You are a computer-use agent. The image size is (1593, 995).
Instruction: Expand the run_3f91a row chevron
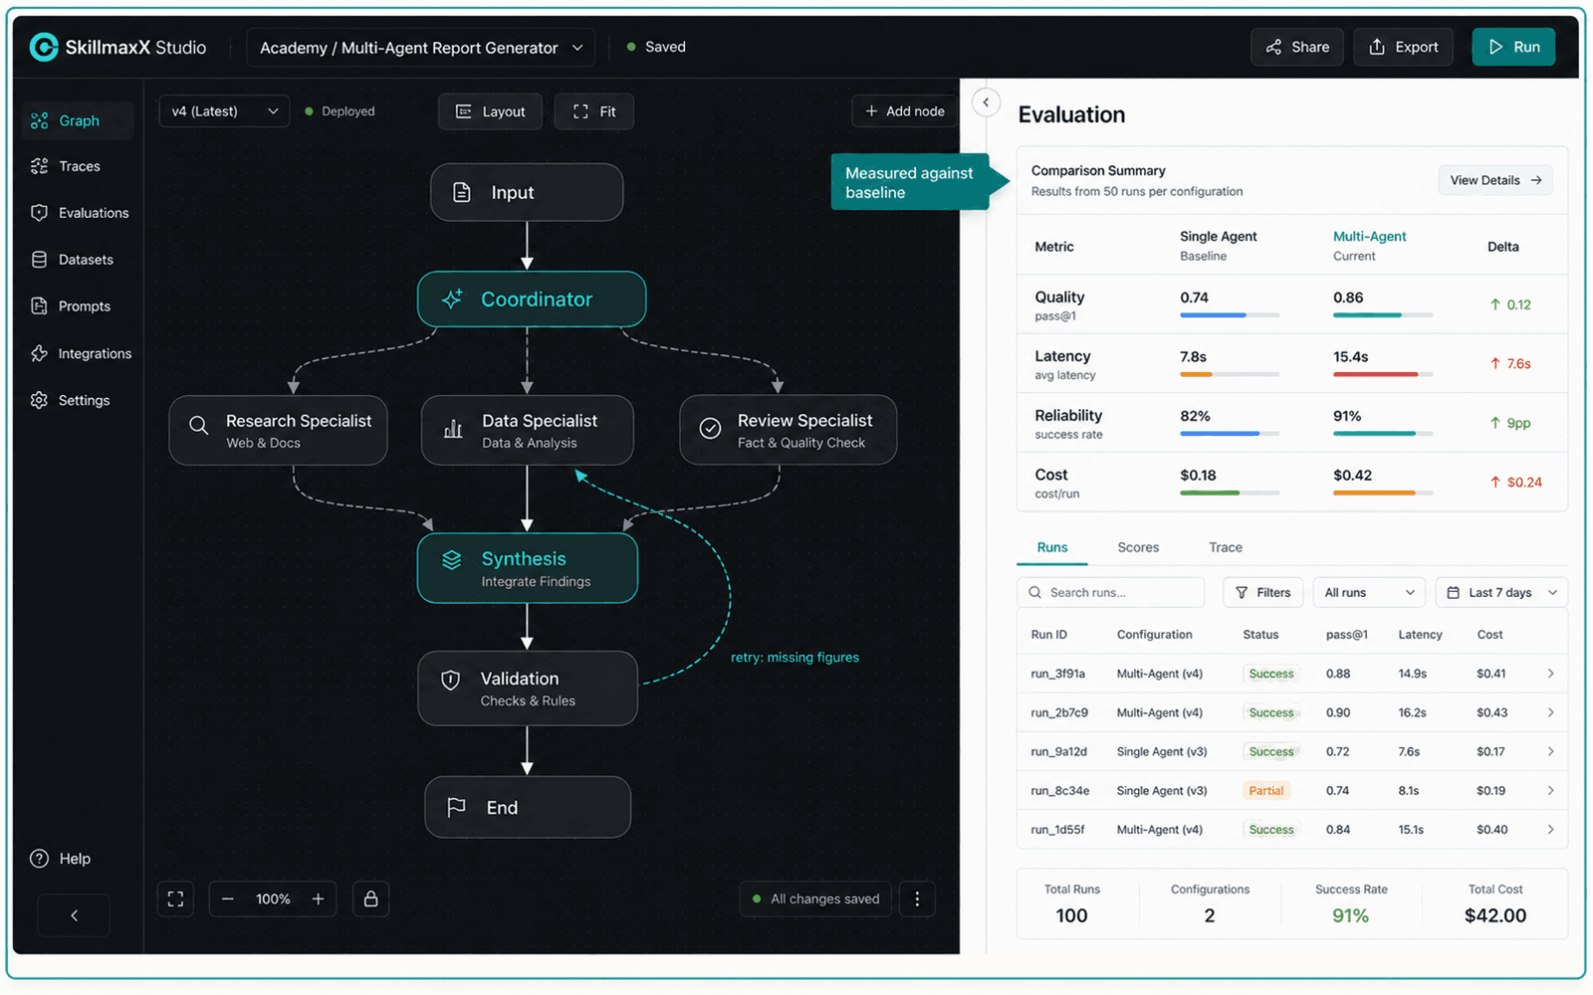(1550, 674)
